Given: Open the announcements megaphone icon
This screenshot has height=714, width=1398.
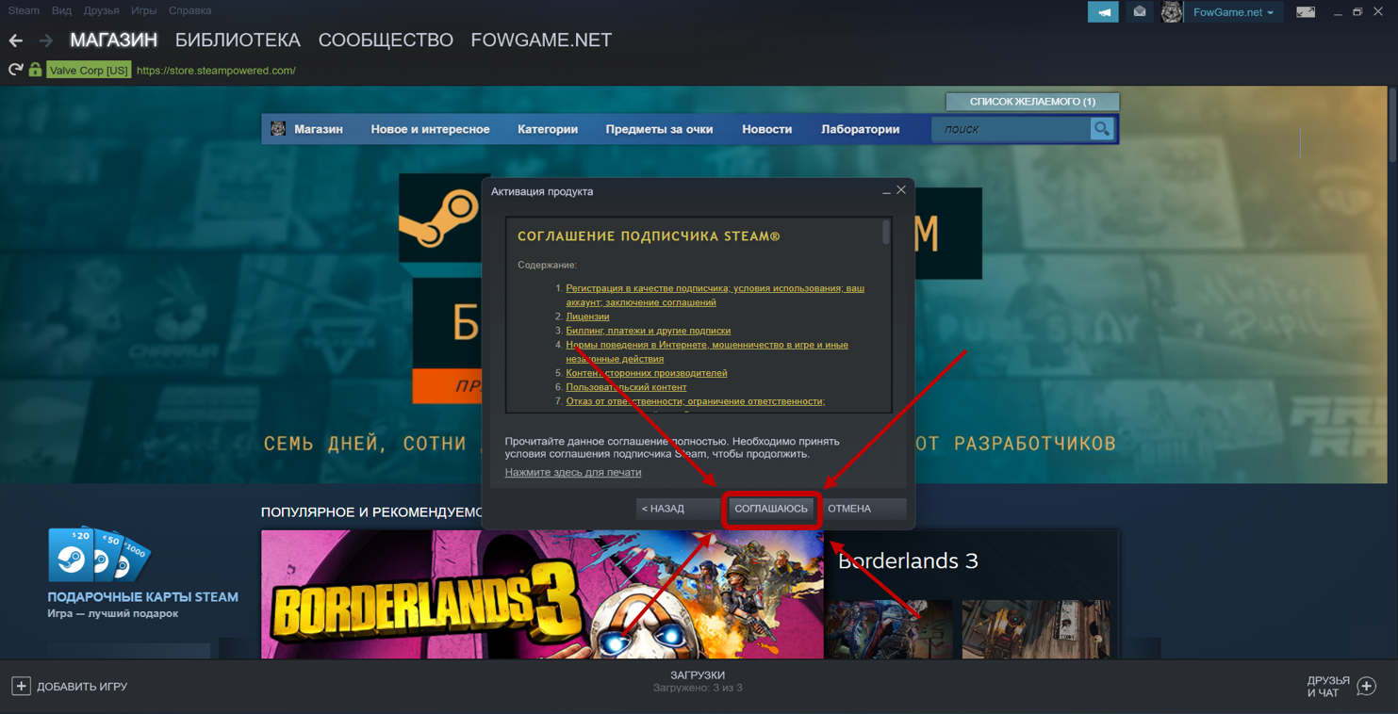Looking at the screenshot, I should [x=1102, y=12].
